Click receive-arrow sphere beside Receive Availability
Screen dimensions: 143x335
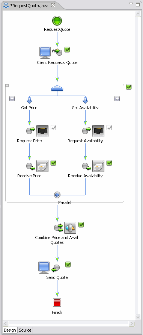87,166
